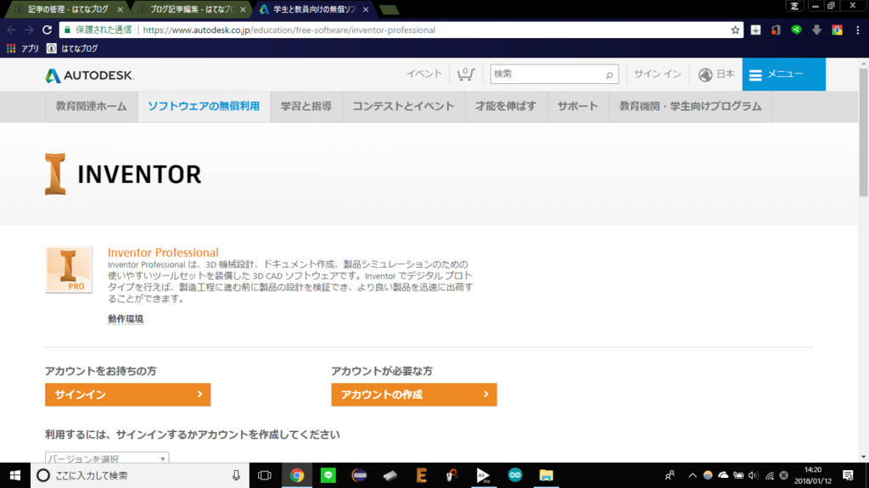Click the green LINE share extension icon

point(796,30)
